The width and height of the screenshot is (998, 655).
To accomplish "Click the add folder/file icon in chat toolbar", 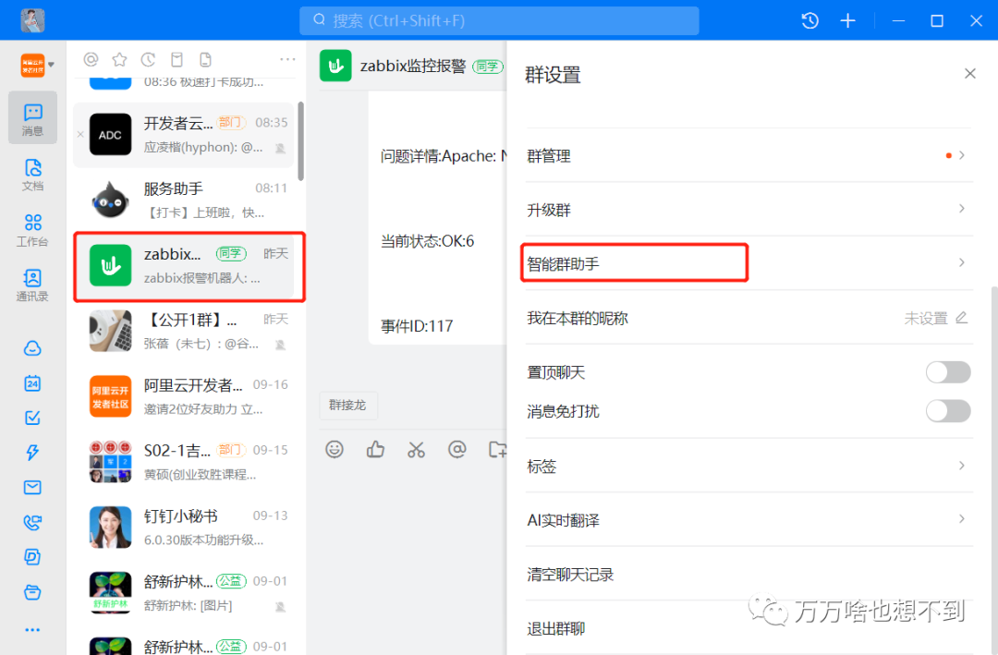I will (498, 449).
